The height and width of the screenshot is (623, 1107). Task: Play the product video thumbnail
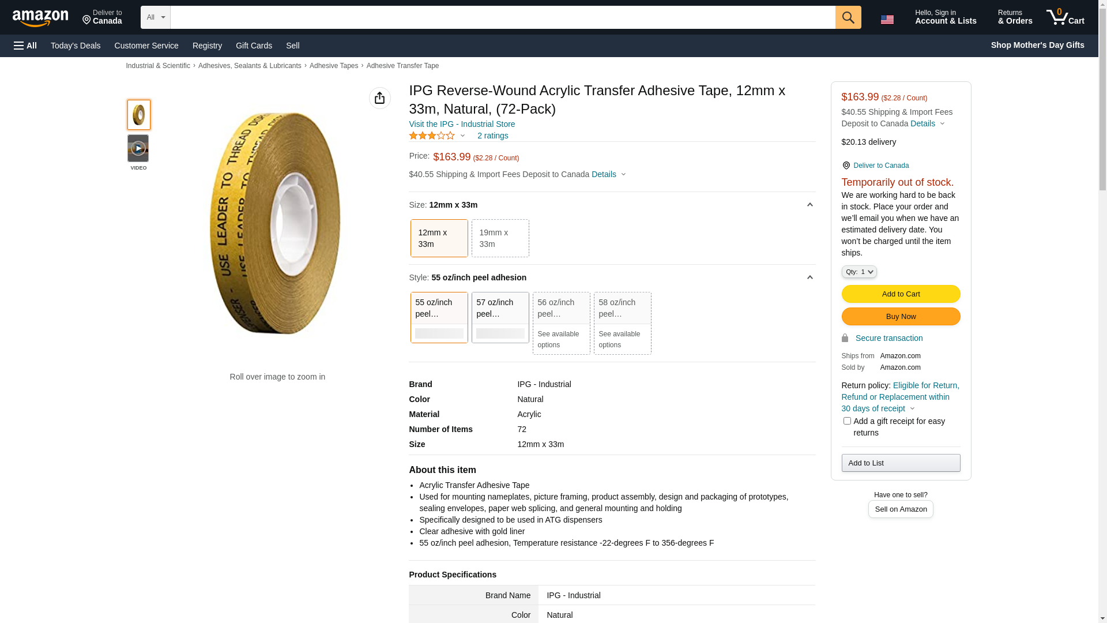tap(138, 149)
